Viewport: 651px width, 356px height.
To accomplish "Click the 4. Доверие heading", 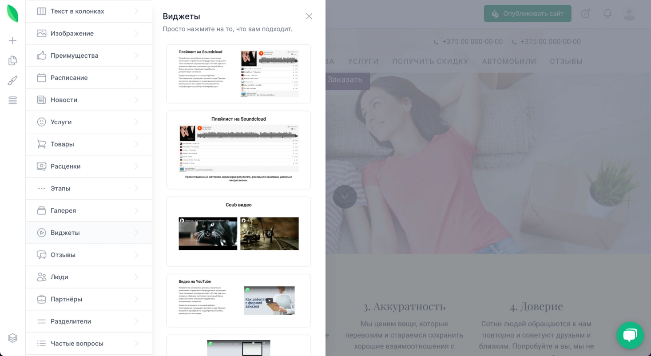I will (536, 306).
